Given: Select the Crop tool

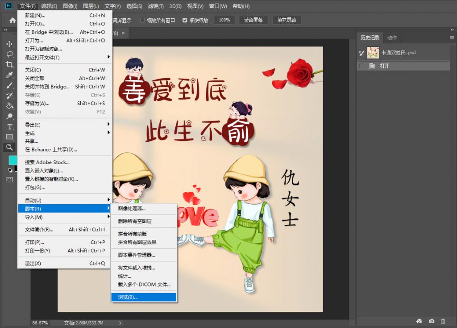Looking at the screenshot, I should tap(10, 64).
